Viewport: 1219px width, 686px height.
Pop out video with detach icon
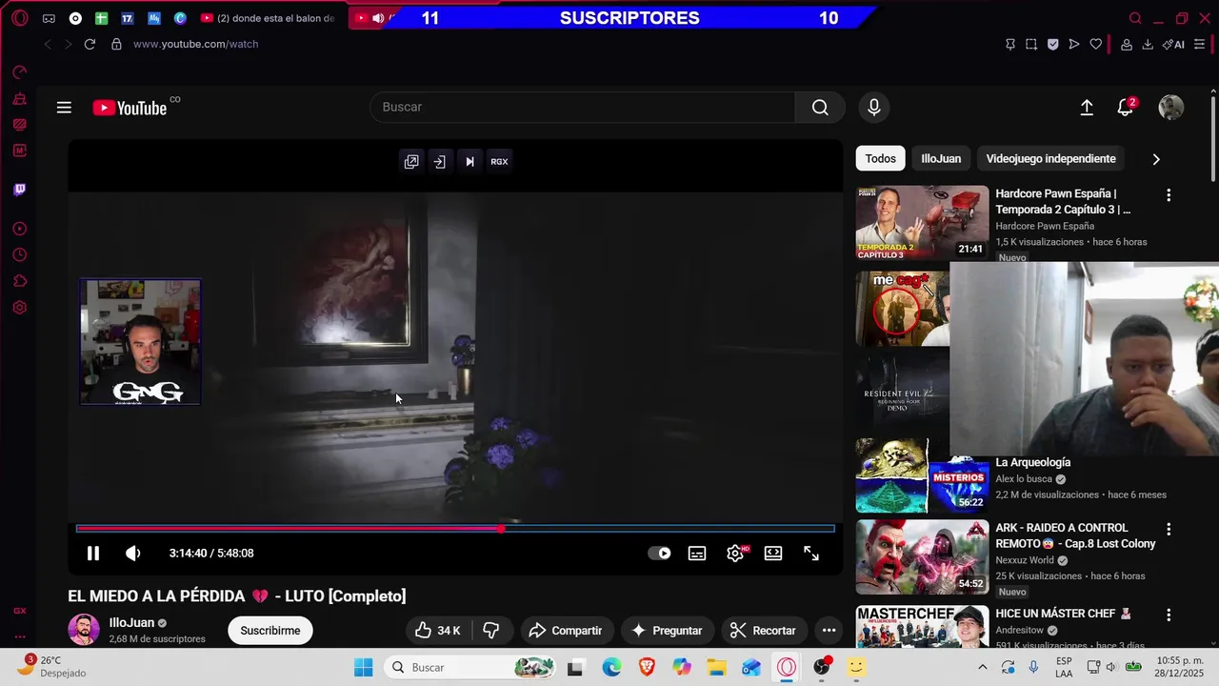click(x=411, y=162)
